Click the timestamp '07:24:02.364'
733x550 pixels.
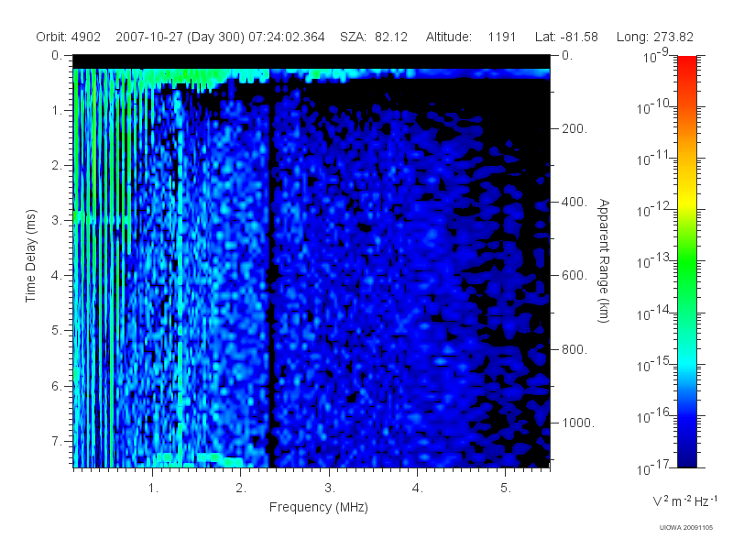(287, 37)
